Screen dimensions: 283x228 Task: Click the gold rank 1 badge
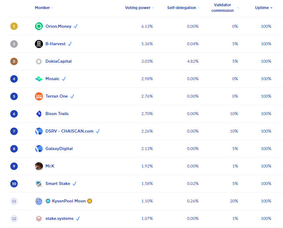14,27
